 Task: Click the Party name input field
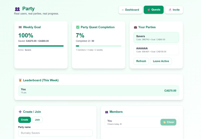coord(55,133)
